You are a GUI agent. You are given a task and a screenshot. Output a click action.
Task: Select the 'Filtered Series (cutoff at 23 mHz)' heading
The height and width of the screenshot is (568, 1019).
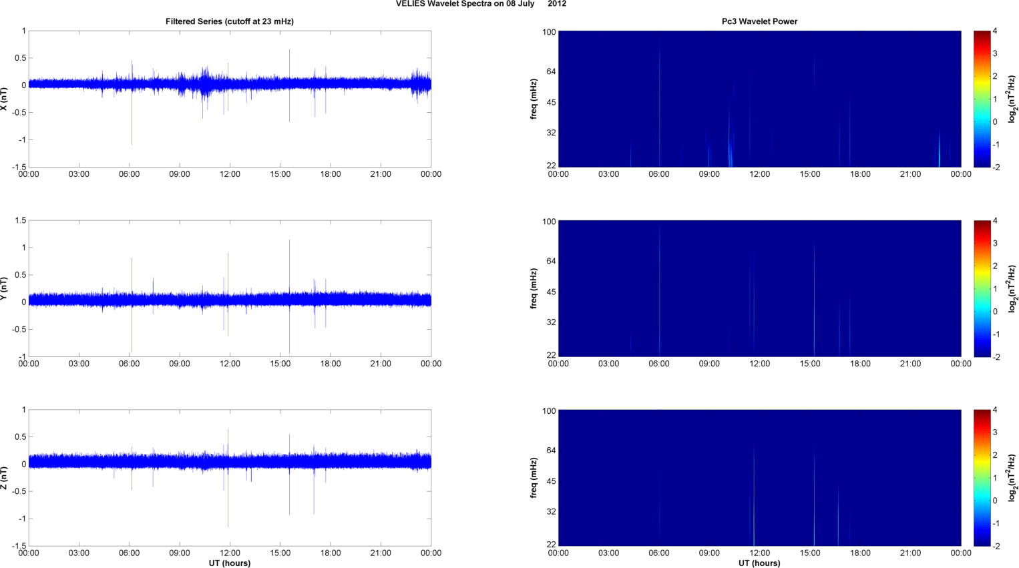230,21
